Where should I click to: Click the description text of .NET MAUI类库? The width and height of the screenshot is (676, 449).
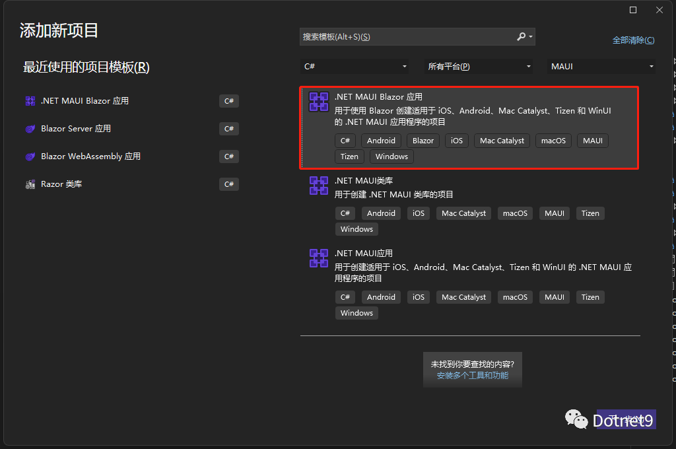[393, 195]
